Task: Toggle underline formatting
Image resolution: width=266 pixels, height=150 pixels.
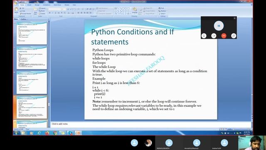Action: click(55, 13)
